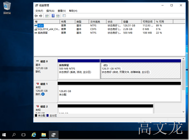Click the 127.00 GB label under 磁盘 0

[x=42, y=68]
